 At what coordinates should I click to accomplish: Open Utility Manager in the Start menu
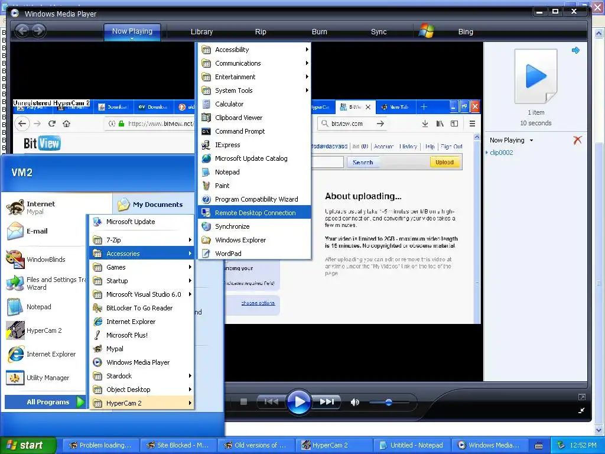coord(44,378)
